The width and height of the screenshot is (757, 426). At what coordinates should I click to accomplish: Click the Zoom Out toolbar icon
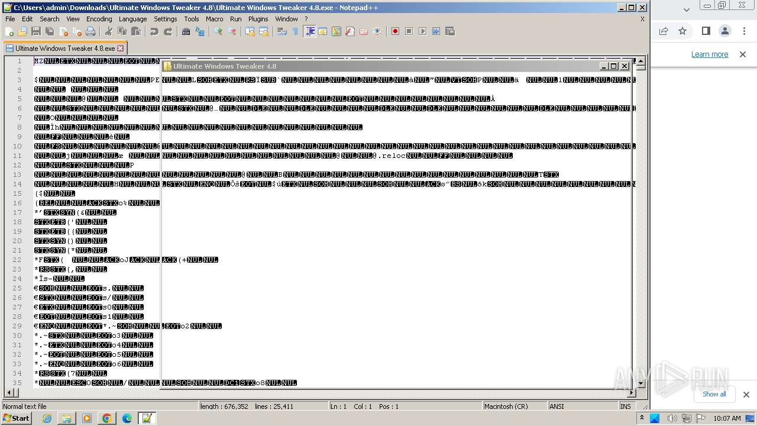pyautogui.click(x=232, y=31)
